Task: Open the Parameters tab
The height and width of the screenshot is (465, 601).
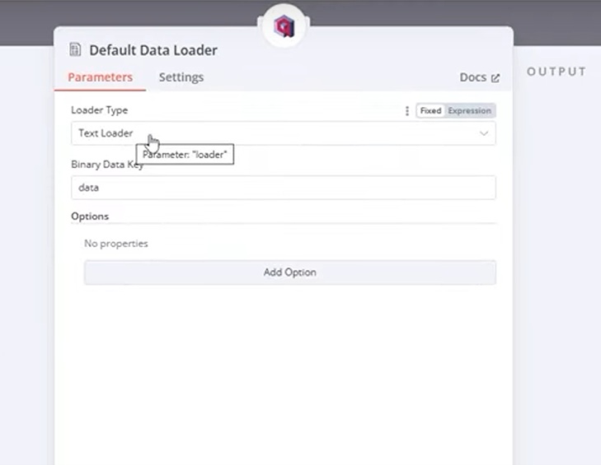Action: (x=100, y=77)
